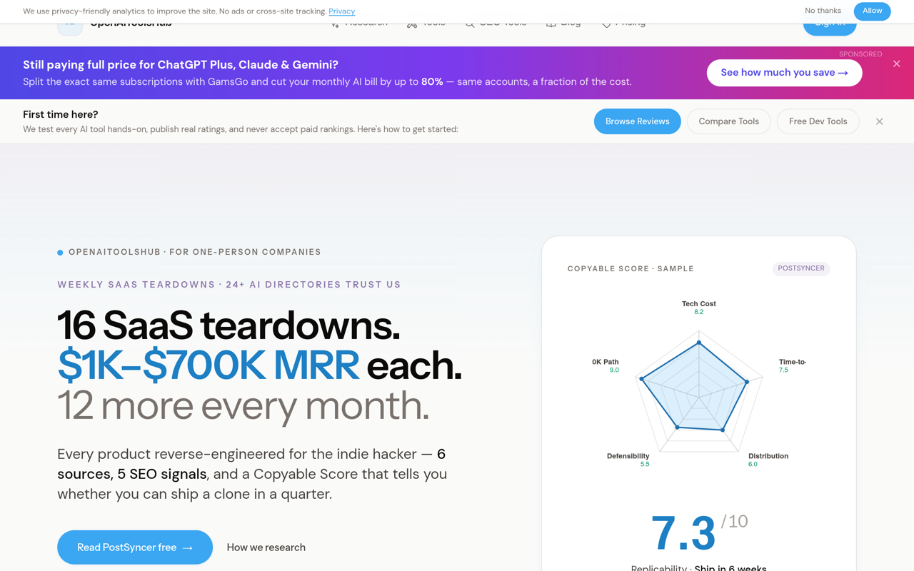This screenshot has height=571, width=914.
Task: Click the Sign In button in header
Action: (x=830, y=27)
